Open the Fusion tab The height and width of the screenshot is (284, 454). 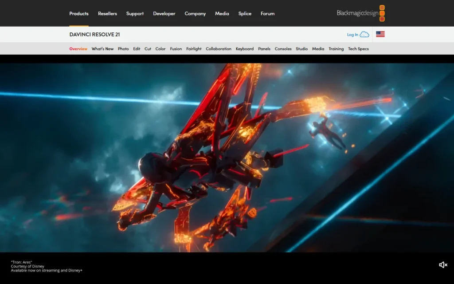pos(176,49)
